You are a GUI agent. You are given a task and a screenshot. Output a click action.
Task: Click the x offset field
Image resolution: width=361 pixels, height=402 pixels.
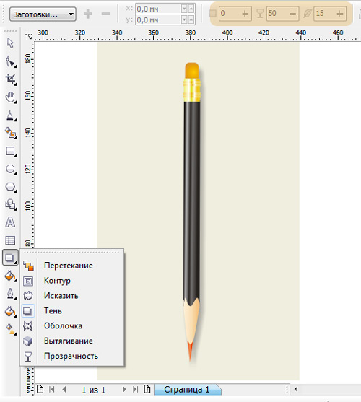pyautogui.click(x=158, y=9)
